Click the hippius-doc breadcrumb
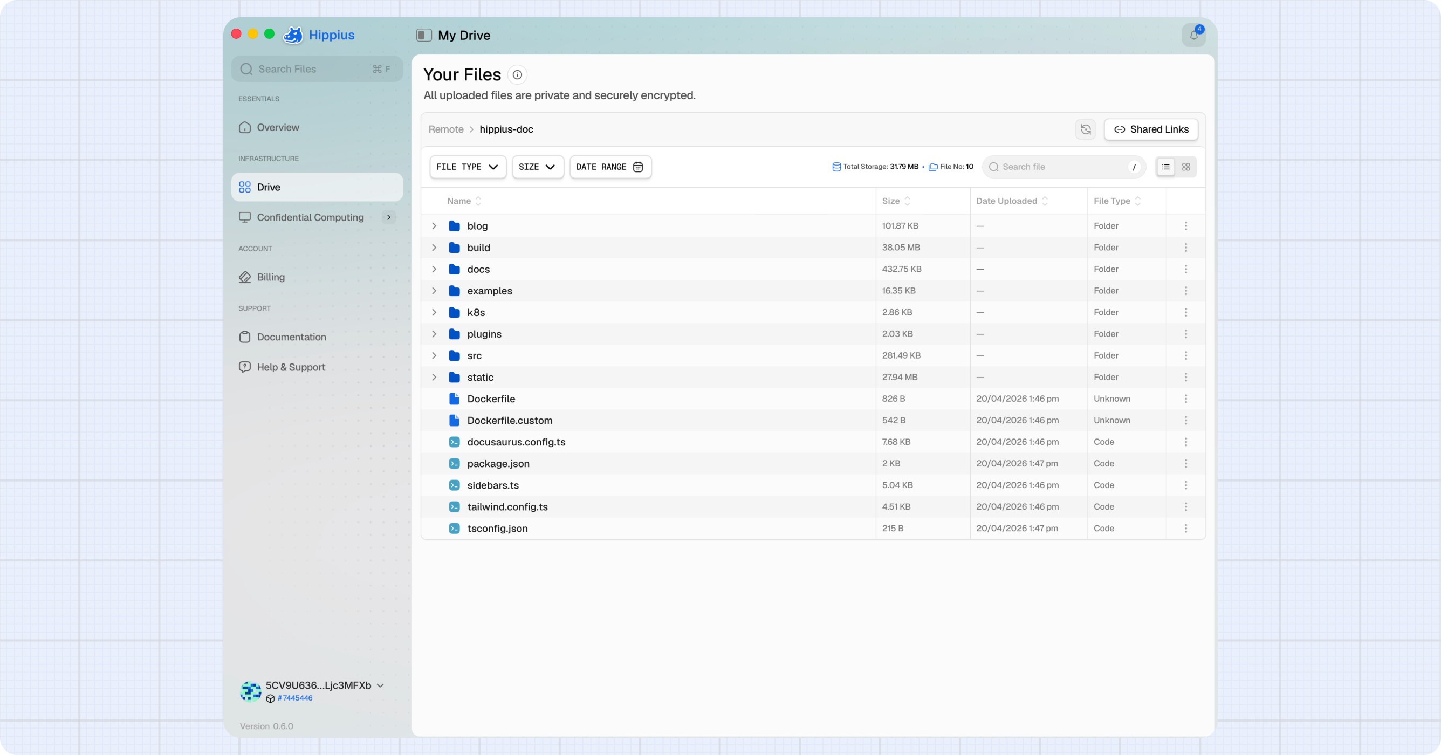The height and width of the screenshot is (755, 1441). [x=506, y=129]
